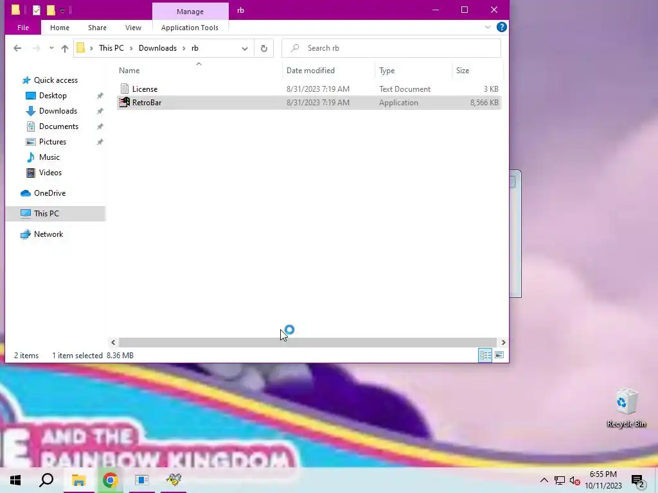Expand the ribbon with the chevron
The width and height of the screenshot is (658, 493).
pos(488,27)
